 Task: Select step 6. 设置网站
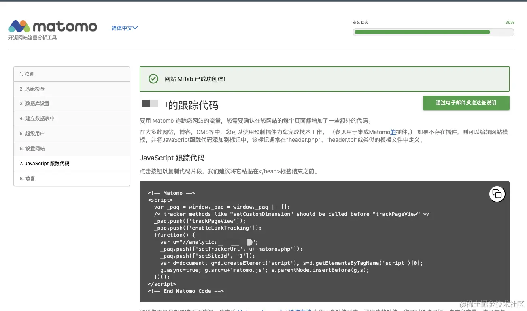coord(72,149)
